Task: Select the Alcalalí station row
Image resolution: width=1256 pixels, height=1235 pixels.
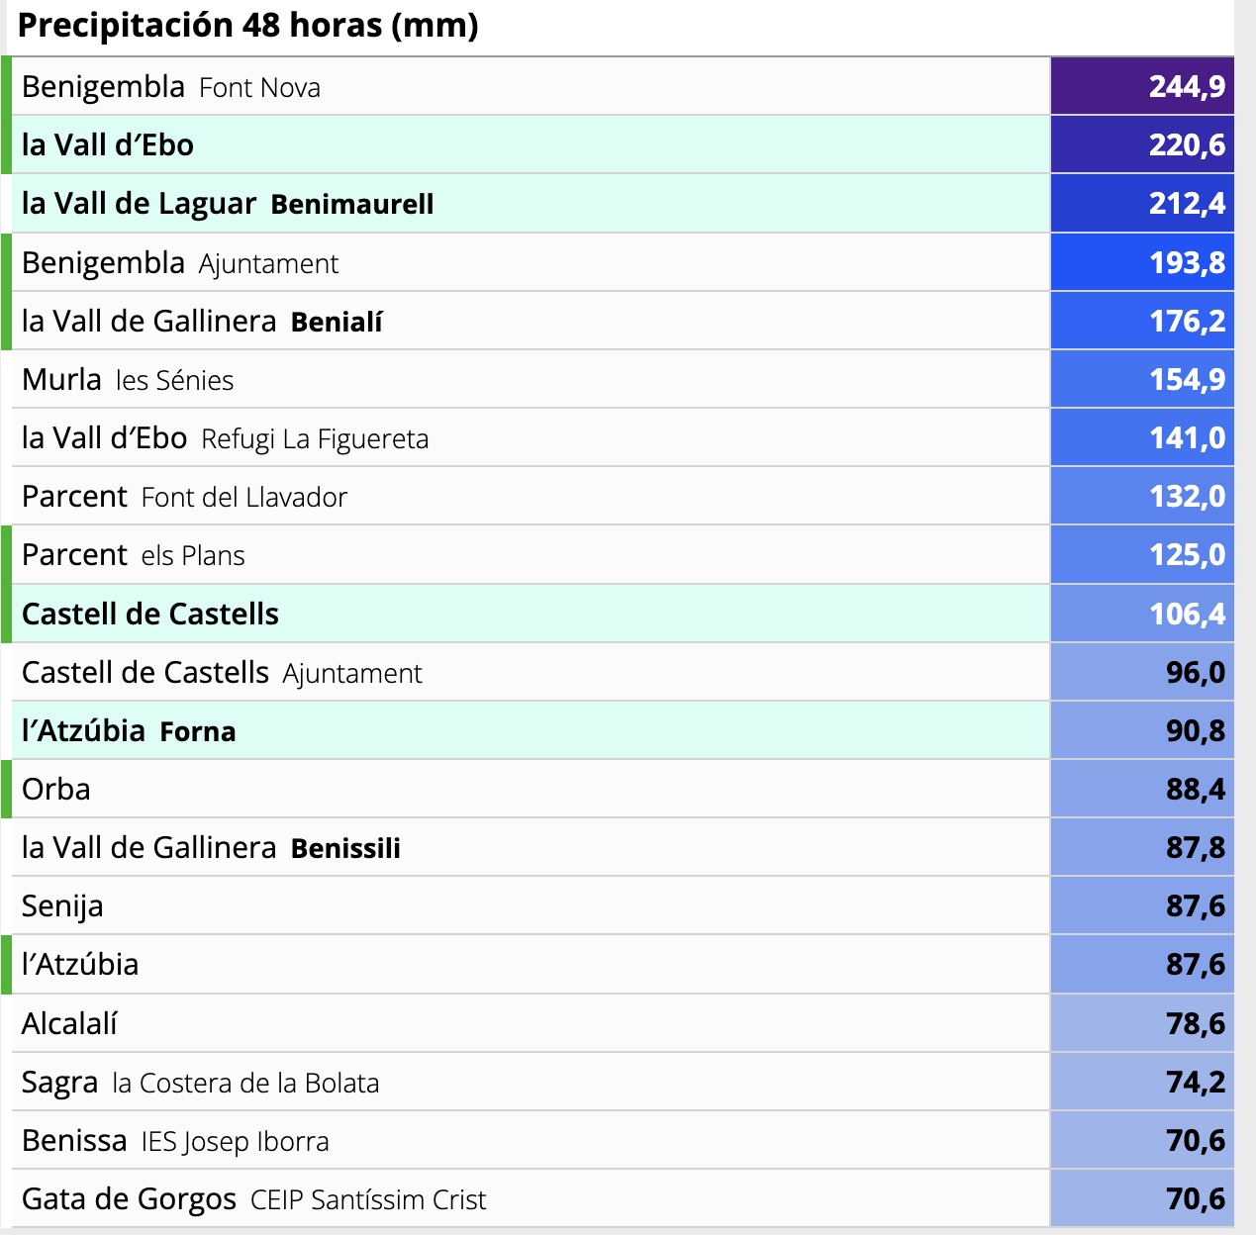Action: (x=623, y=1023)
